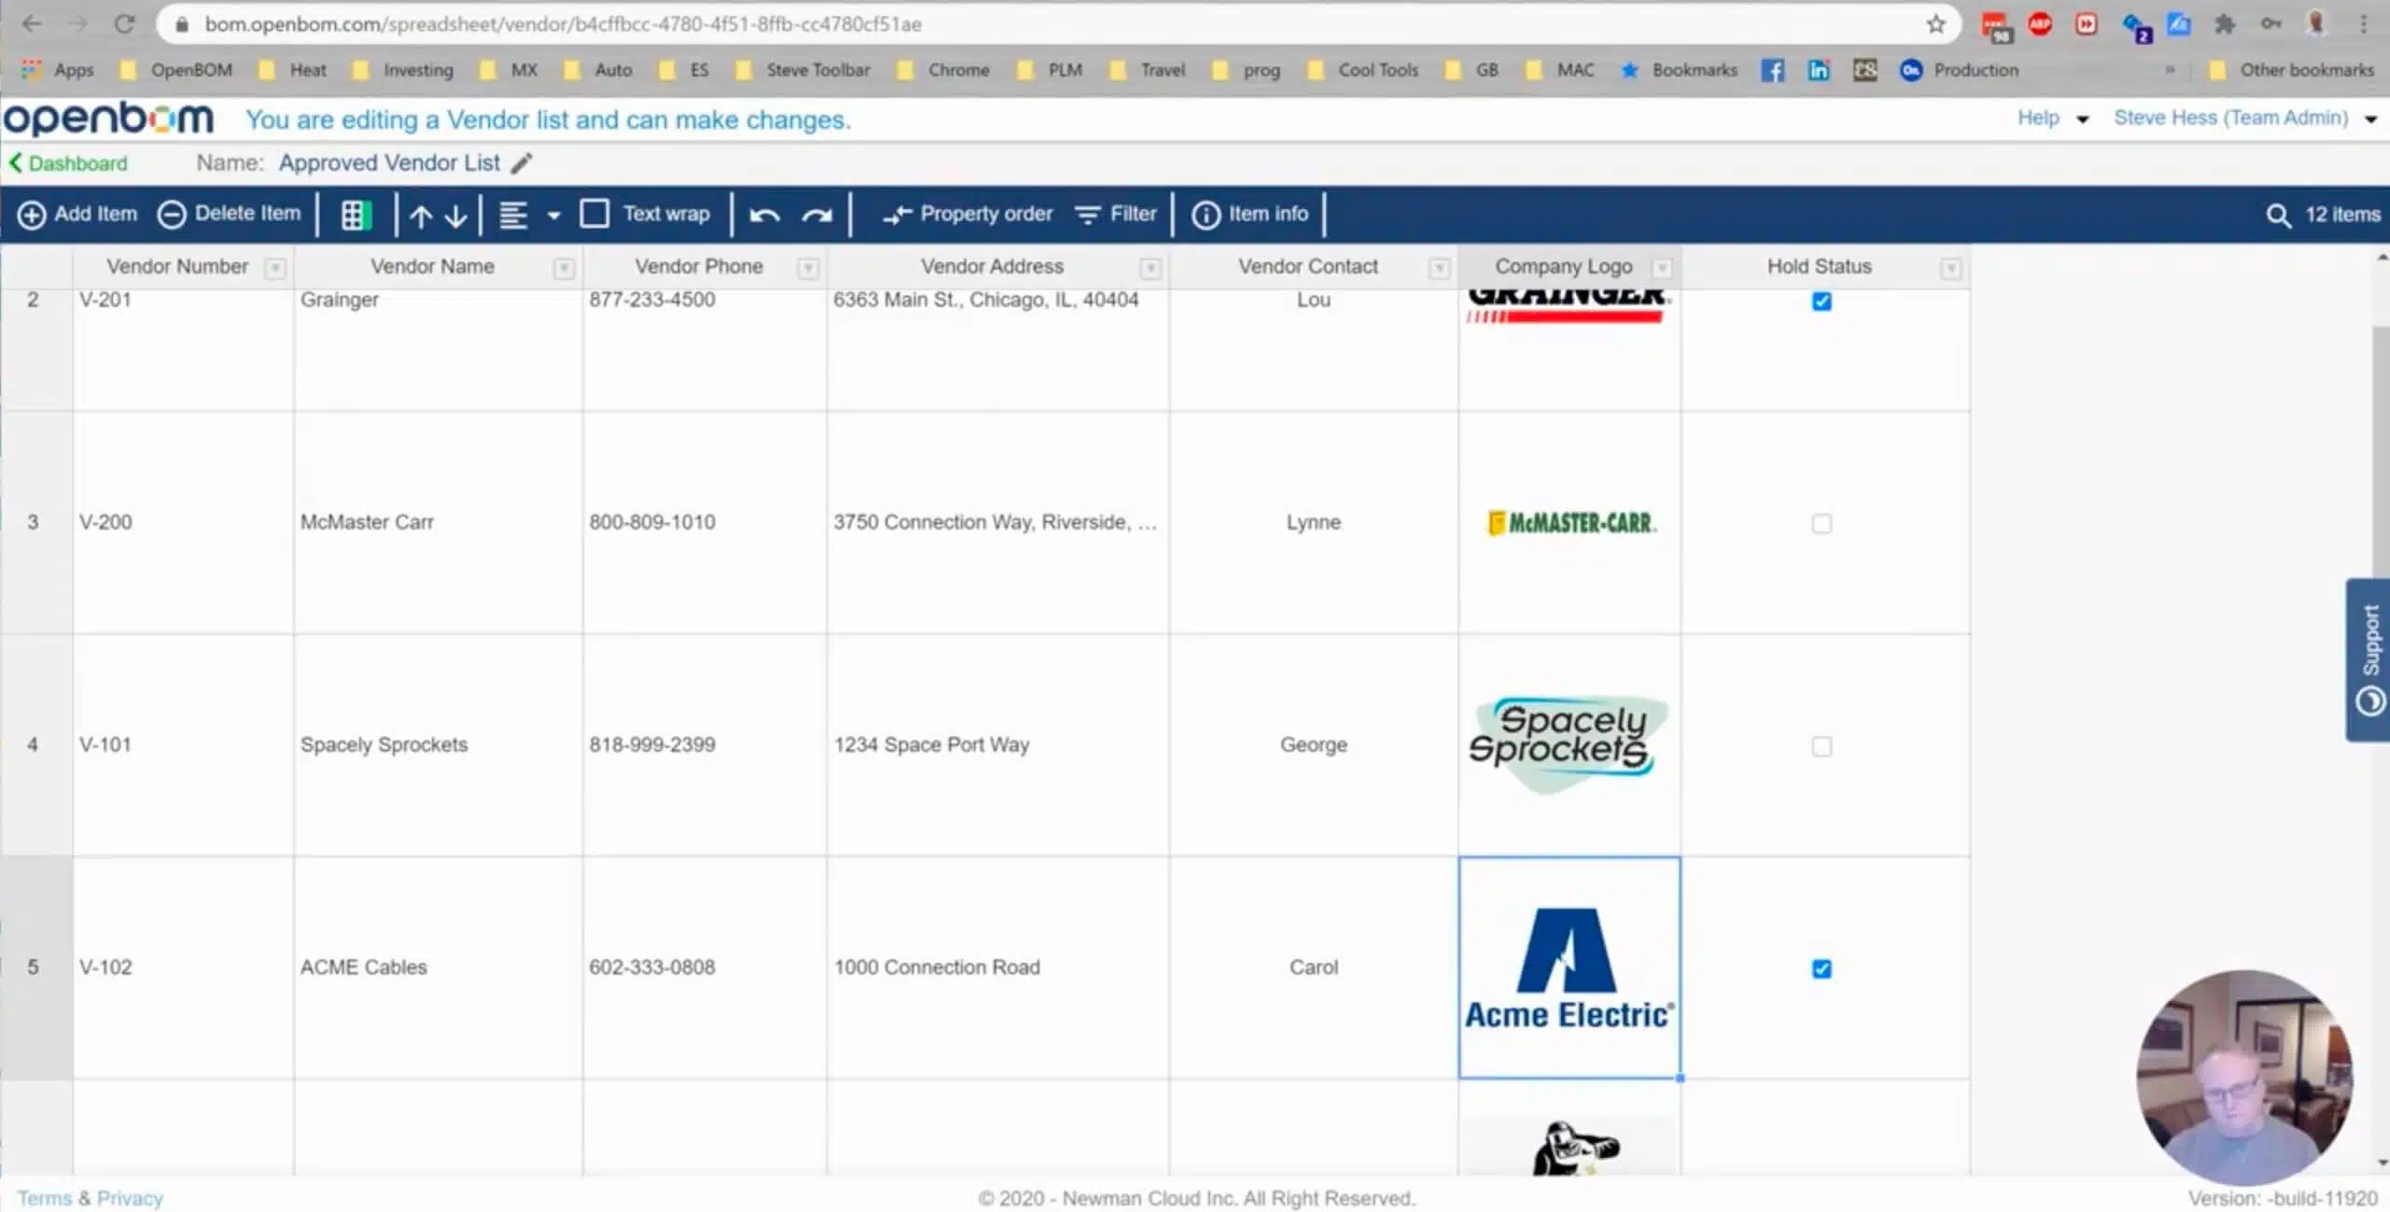Check Hold Status for Spacely Sprockets
The width and height of the screenshot is (2390, 1212).
pyautogui.click(x=1821, y=746)
